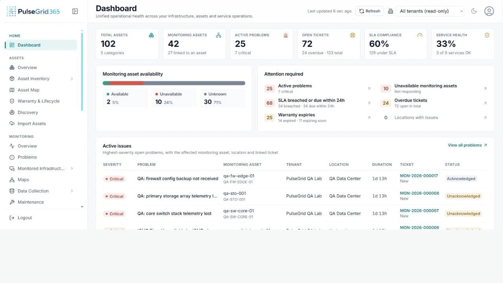This screenshot has height=283, width=503.
Task: Click the Asset Inventory box icon
Action: [12, 79]
